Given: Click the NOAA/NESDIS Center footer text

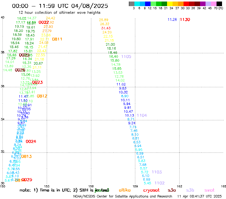Looking at the screenshot, I should pyautogui.click(x=123, y=196).
